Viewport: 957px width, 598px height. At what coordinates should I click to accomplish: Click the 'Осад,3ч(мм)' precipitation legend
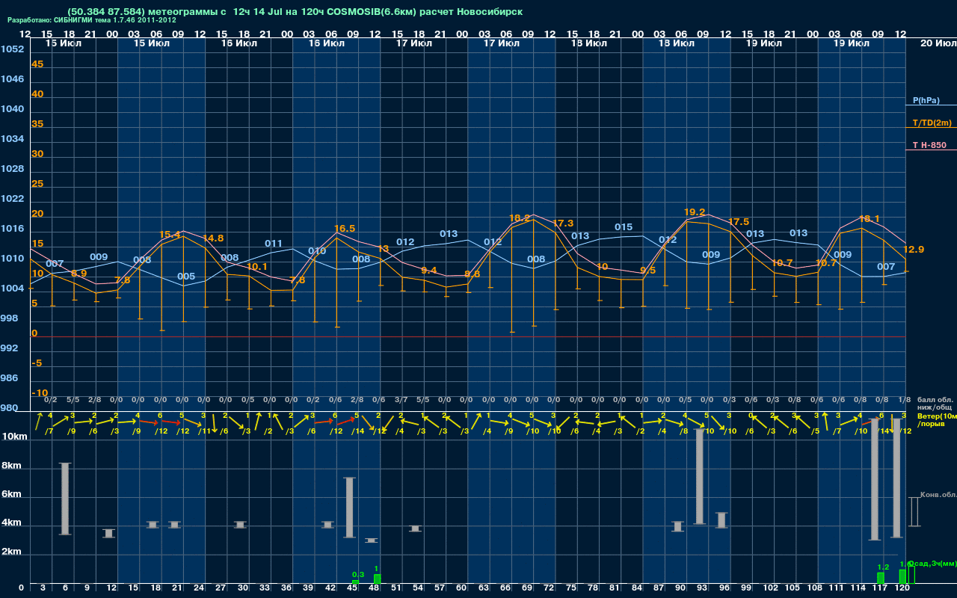pyautogui.click(x=932, y=563)
